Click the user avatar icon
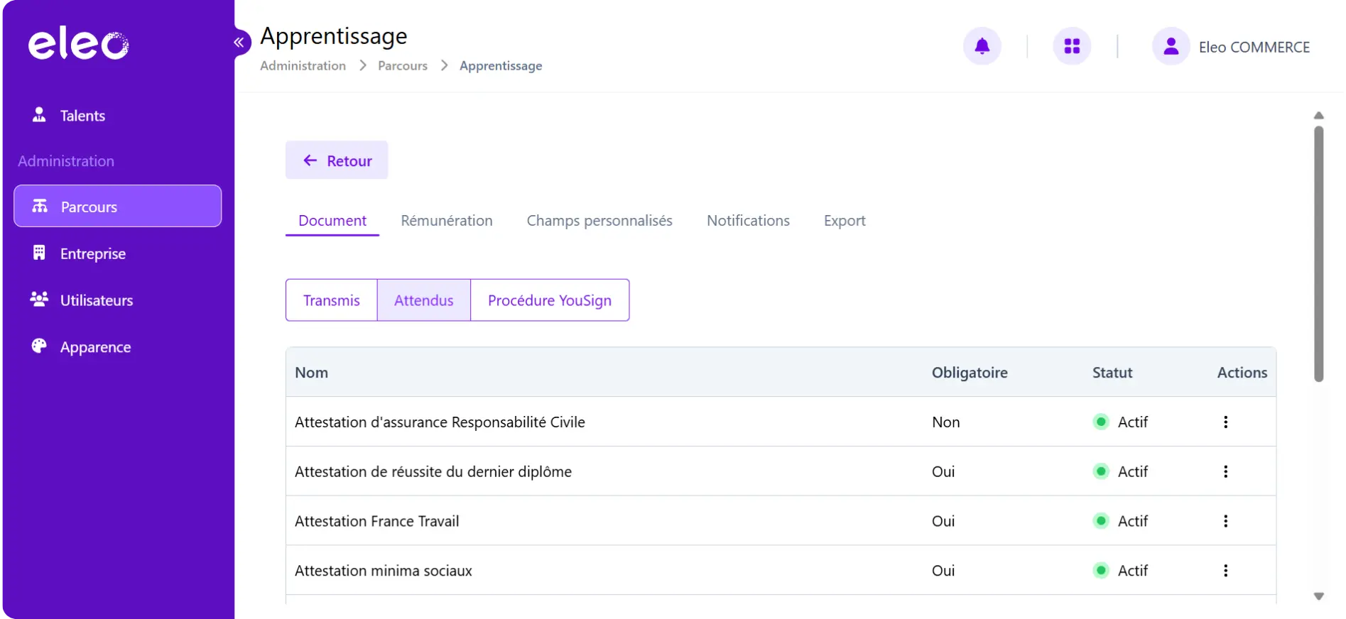Image resolution: width=1346 pixels, height=619 pixels. [1171, 46]
